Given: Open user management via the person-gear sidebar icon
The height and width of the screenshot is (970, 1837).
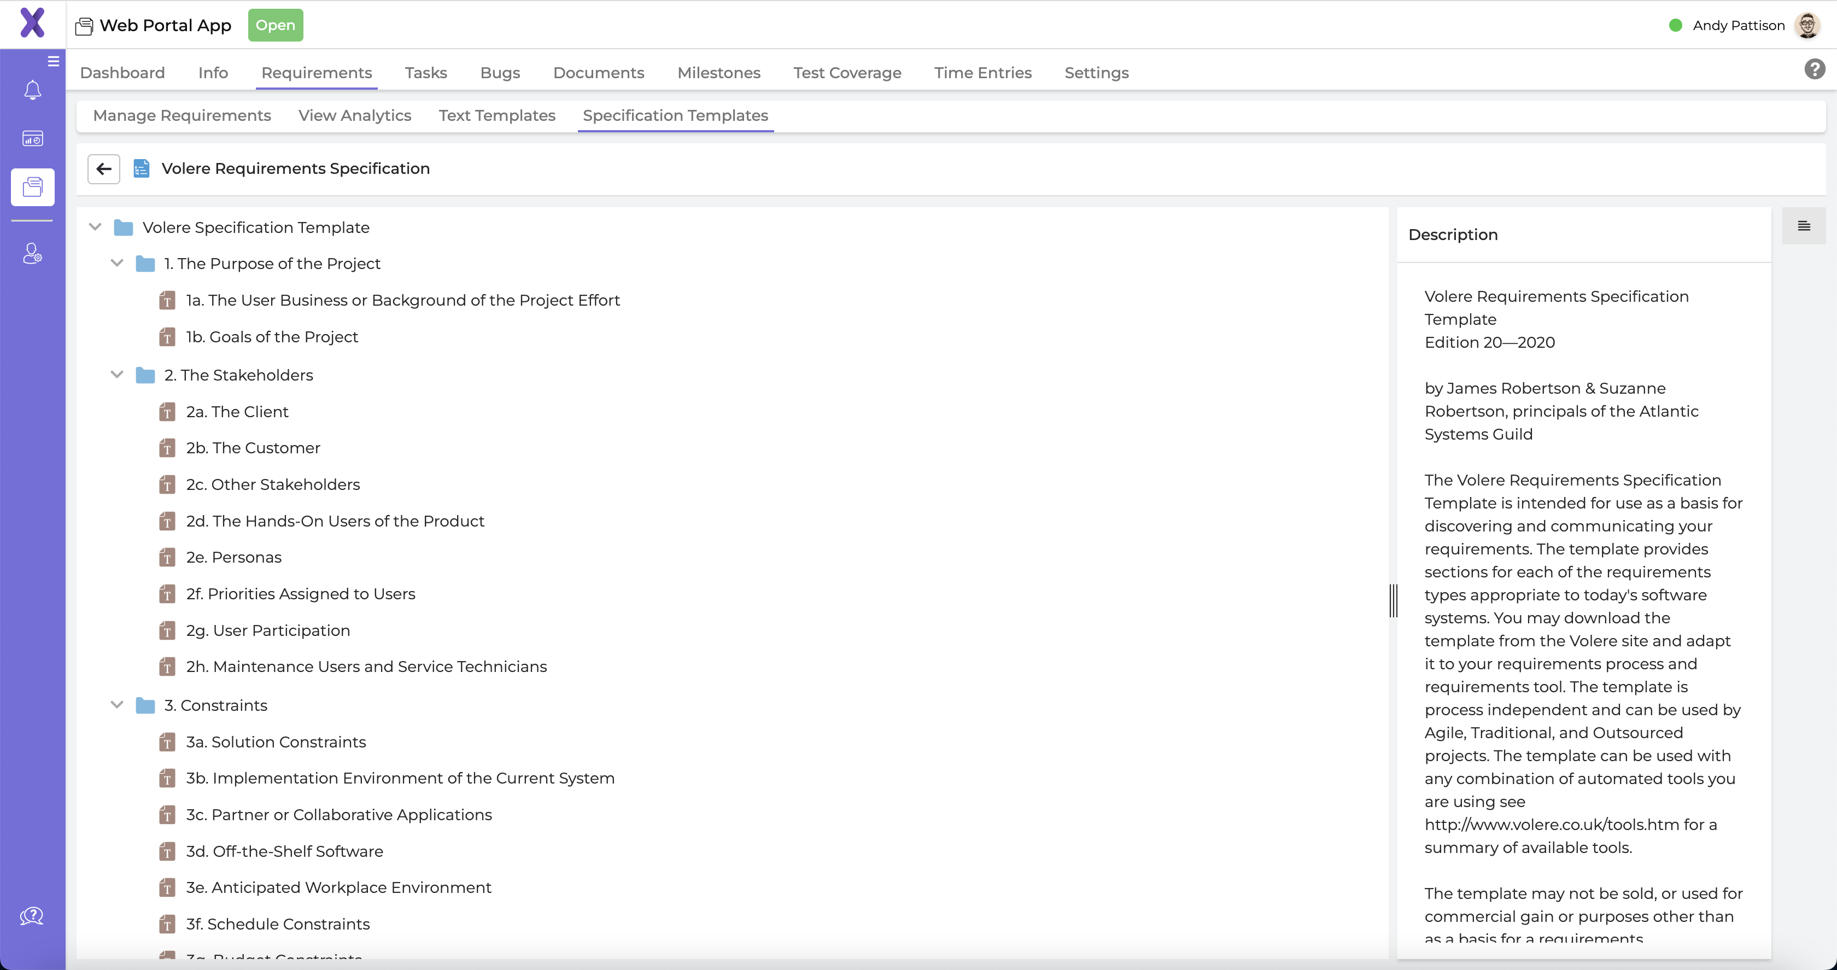Looking at the screenshot, I should (x=32, y=253).
